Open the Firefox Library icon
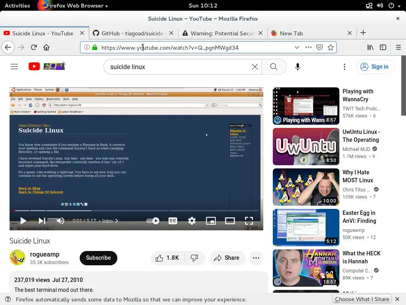 coord(370,47)
